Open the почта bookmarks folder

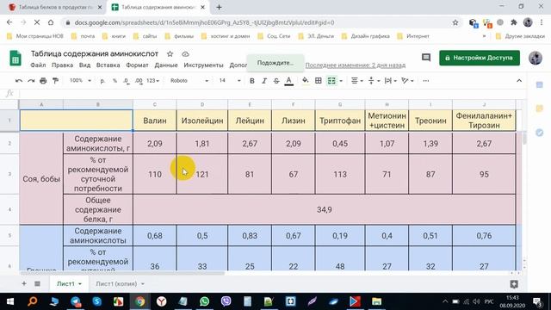pos(83,36)
